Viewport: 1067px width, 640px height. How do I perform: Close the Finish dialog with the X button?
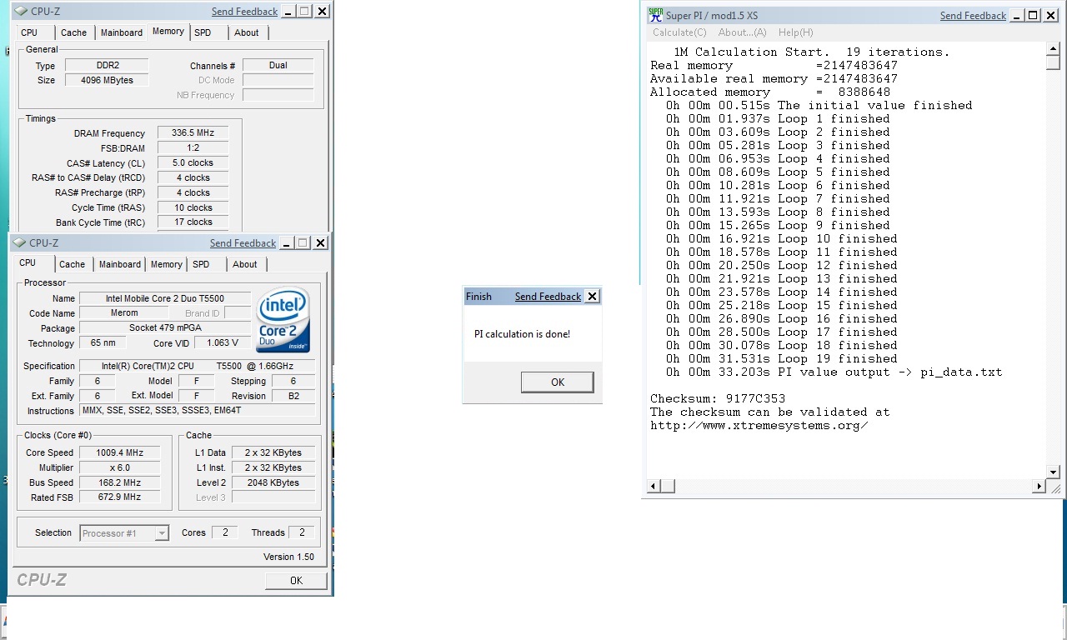(x=592, y=297)
